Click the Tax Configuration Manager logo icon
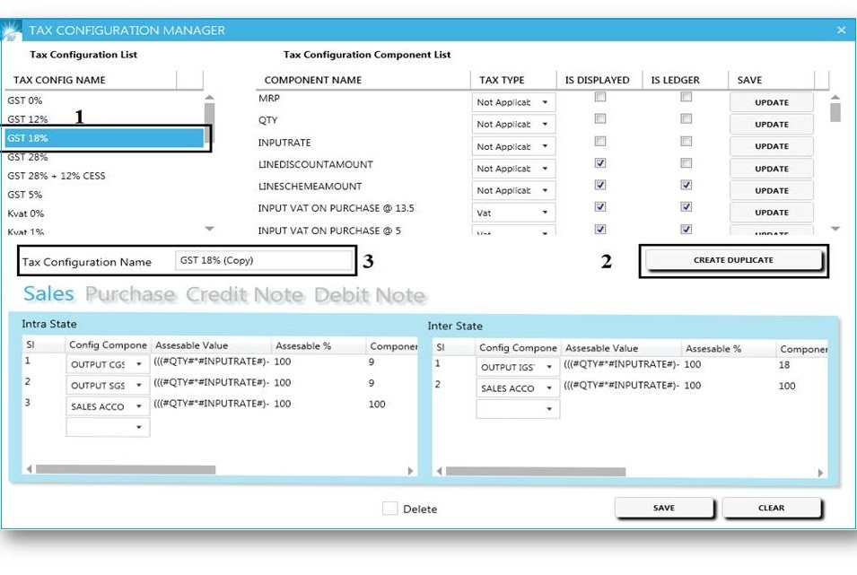 [13, 30]
